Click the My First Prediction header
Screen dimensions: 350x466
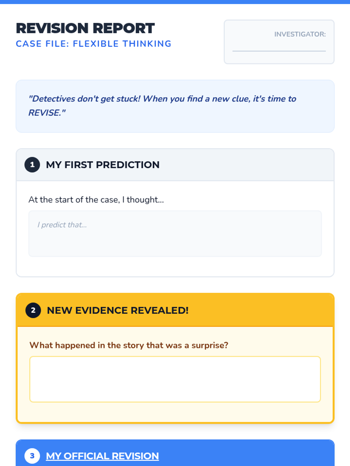[103, 165]
